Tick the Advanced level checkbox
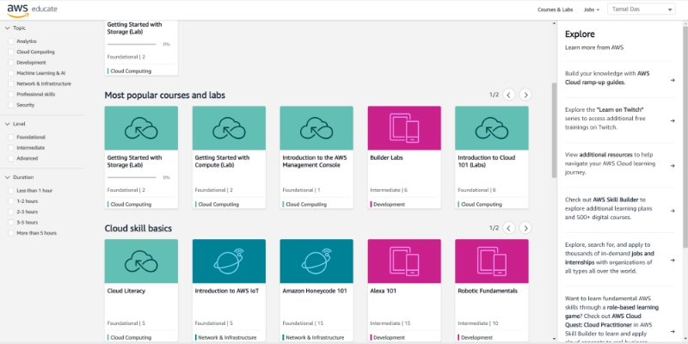This screenshot has height=344, width=688. (x=11, y=158)
